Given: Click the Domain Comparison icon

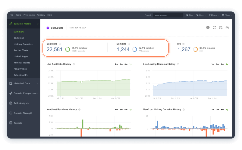Looking at the screenshot, I should tap(11, 93).
